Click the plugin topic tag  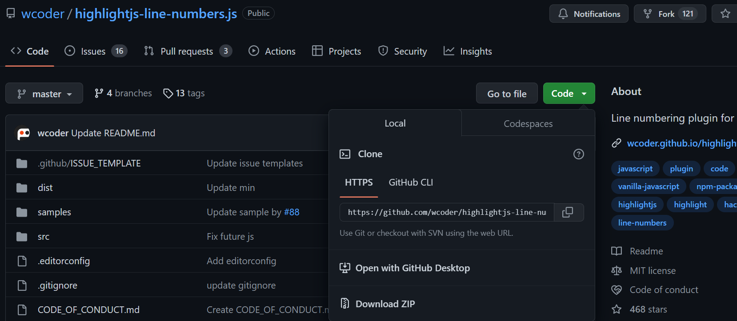681,169
